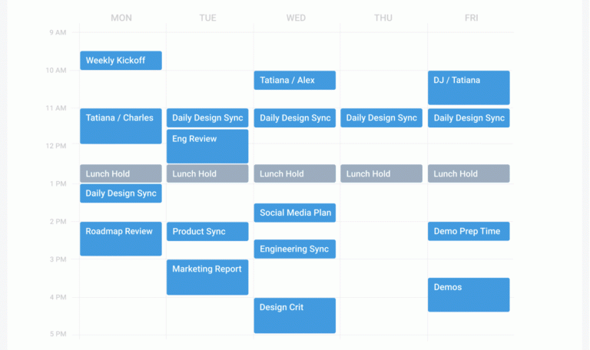Select the Demos event on Friday
The height and width of the screenshot is (350, 590).
[469, 295]
